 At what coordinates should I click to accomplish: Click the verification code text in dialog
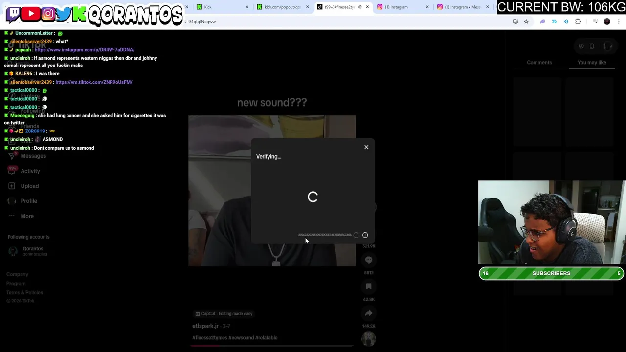325,235
